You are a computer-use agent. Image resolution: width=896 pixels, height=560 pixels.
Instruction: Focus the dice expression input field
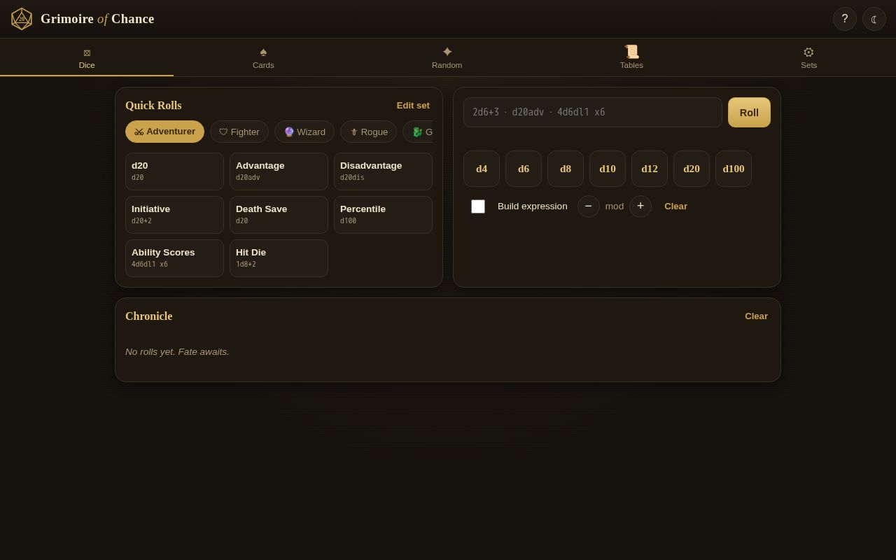coord(593,112)
